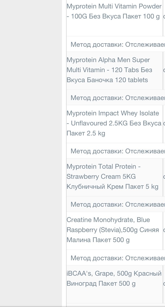Select delivery method row under Alpha Men tablets
This screenshot has width=165, height=307.
click(116, 98)
